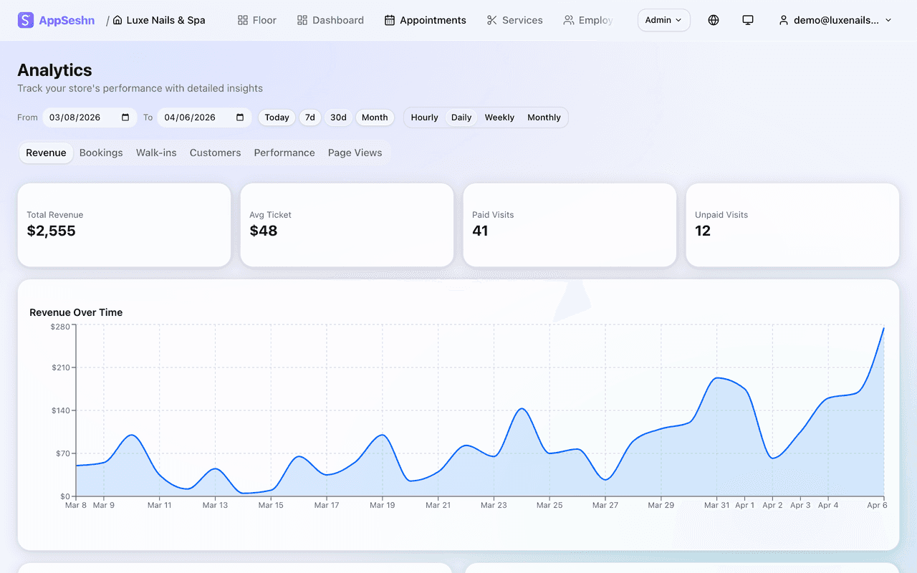This screenshot has width=917, height=573.
Task: Click the $210 y-axis label
Action: [60, 368]
